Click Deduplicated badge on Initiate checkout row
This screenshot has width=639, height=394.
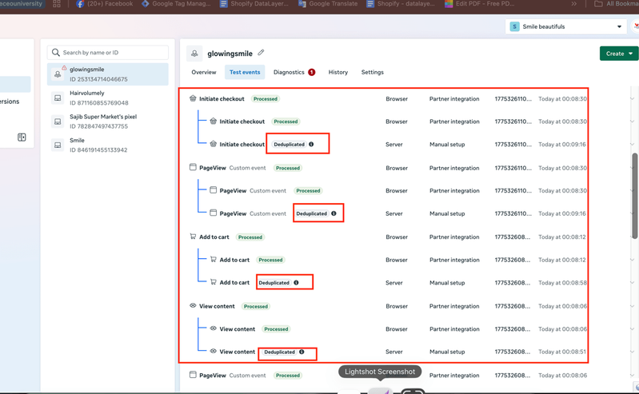289,144
